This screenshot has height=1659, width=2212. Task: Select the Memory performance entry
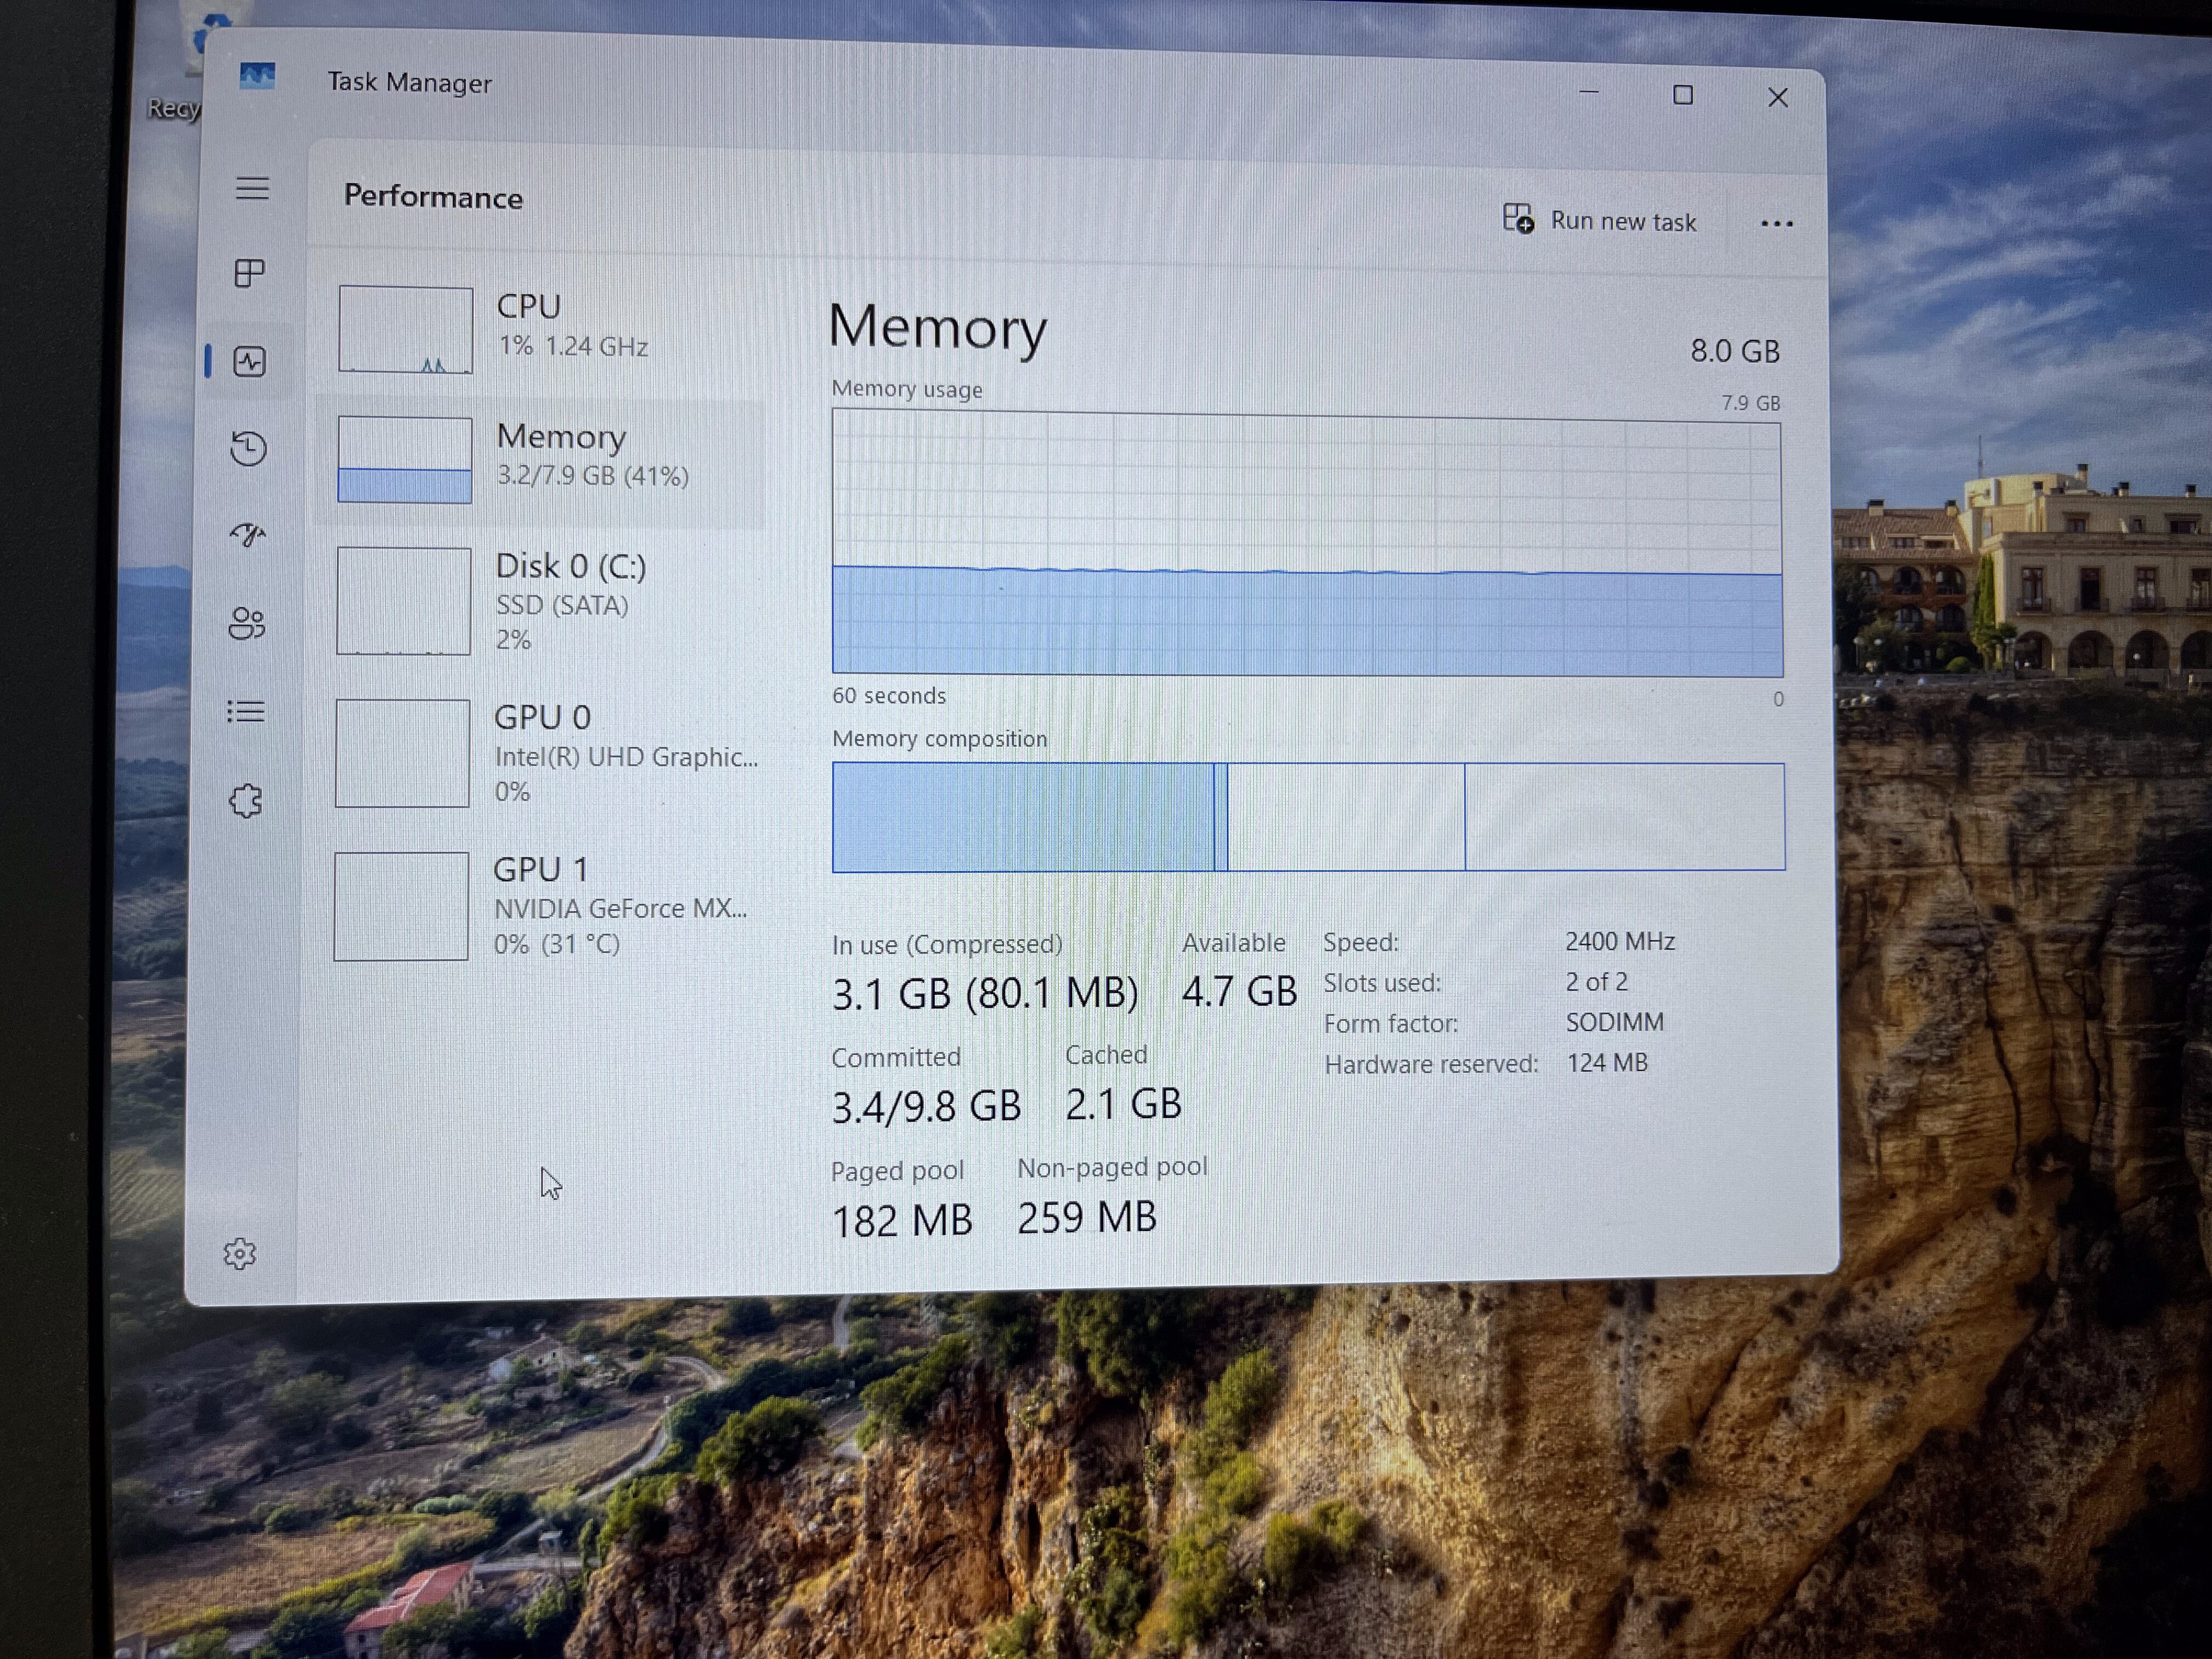[x=540, y=460]
